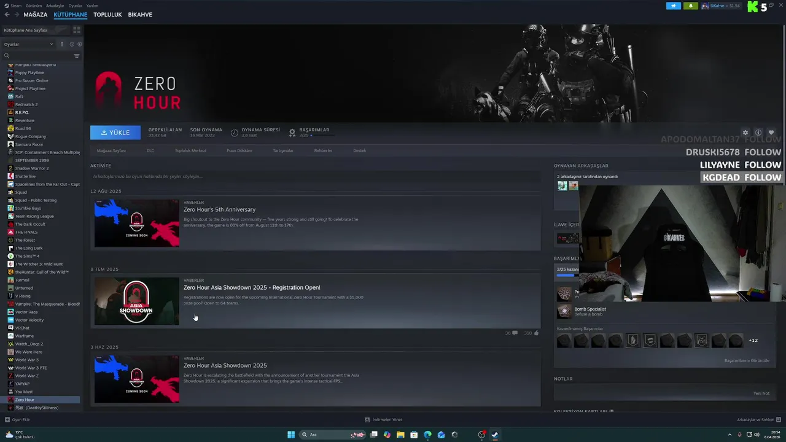
Task: Open the Puan Dükkânı tab
Action: pyautogui.click(x=239, y=150)
